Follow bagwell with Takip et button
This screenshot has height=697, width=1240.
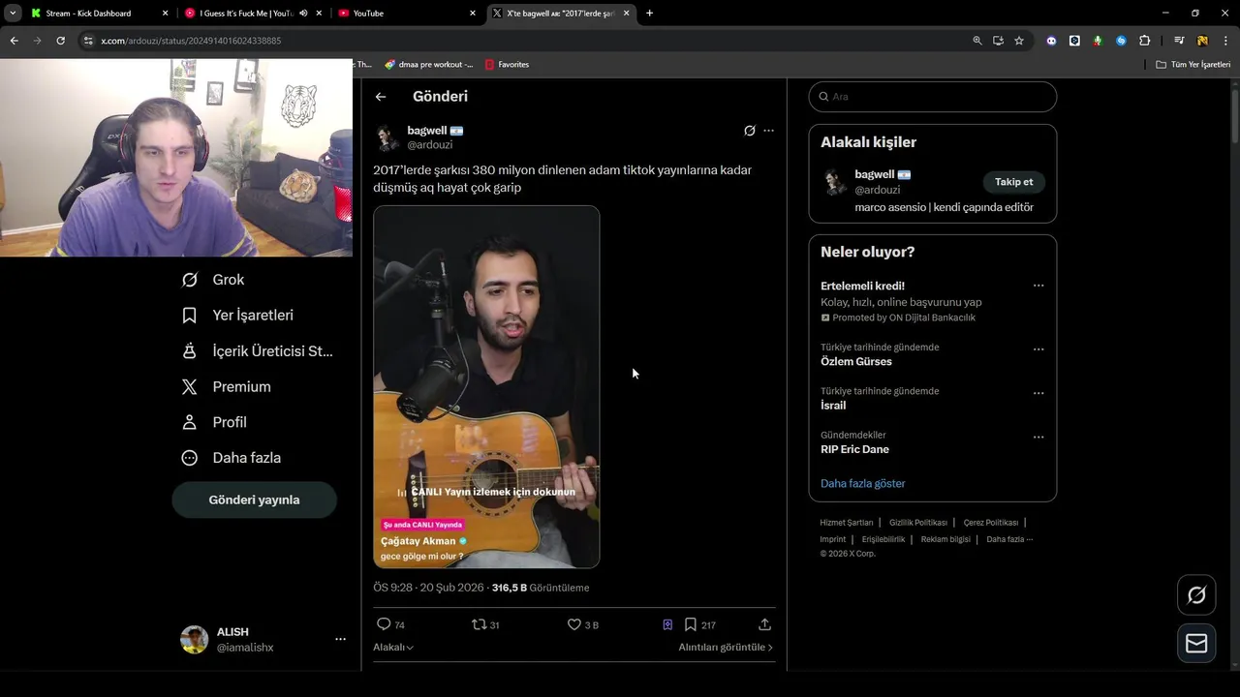coord(1013,182)
